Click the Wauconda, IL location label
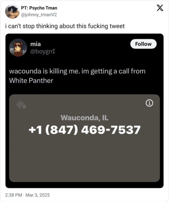 coord(84,118)
